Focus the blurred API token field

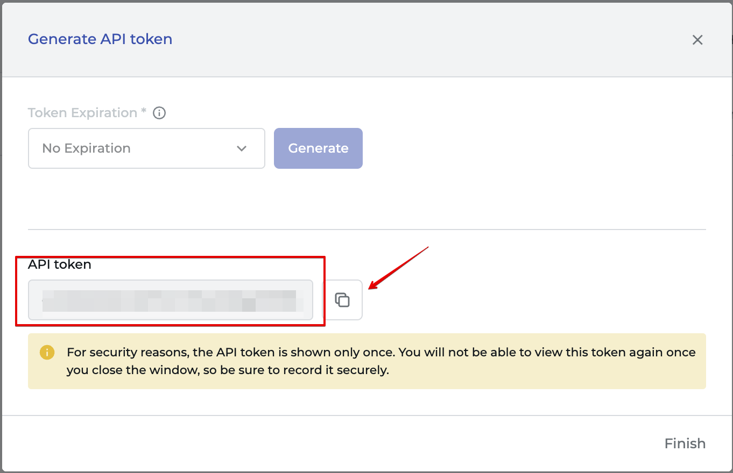pos(171,300)
